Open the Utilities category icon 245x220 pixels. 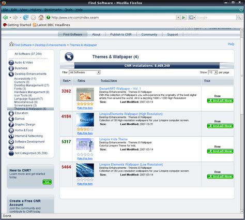tap(11, 148)
